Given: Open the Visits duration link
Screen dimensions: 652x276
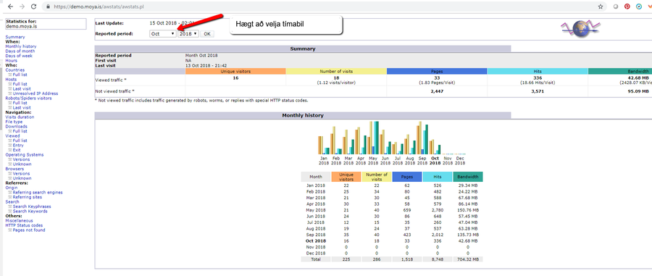Looking at the screenshot, I should point(20,117).
